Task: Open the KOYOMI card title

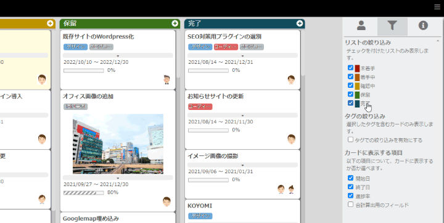Action: click(200, 206)
